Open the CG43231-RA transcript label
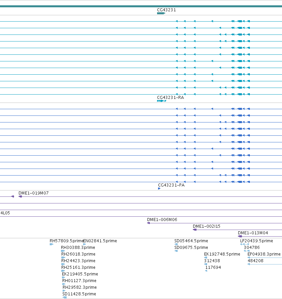 click(170, 98)
